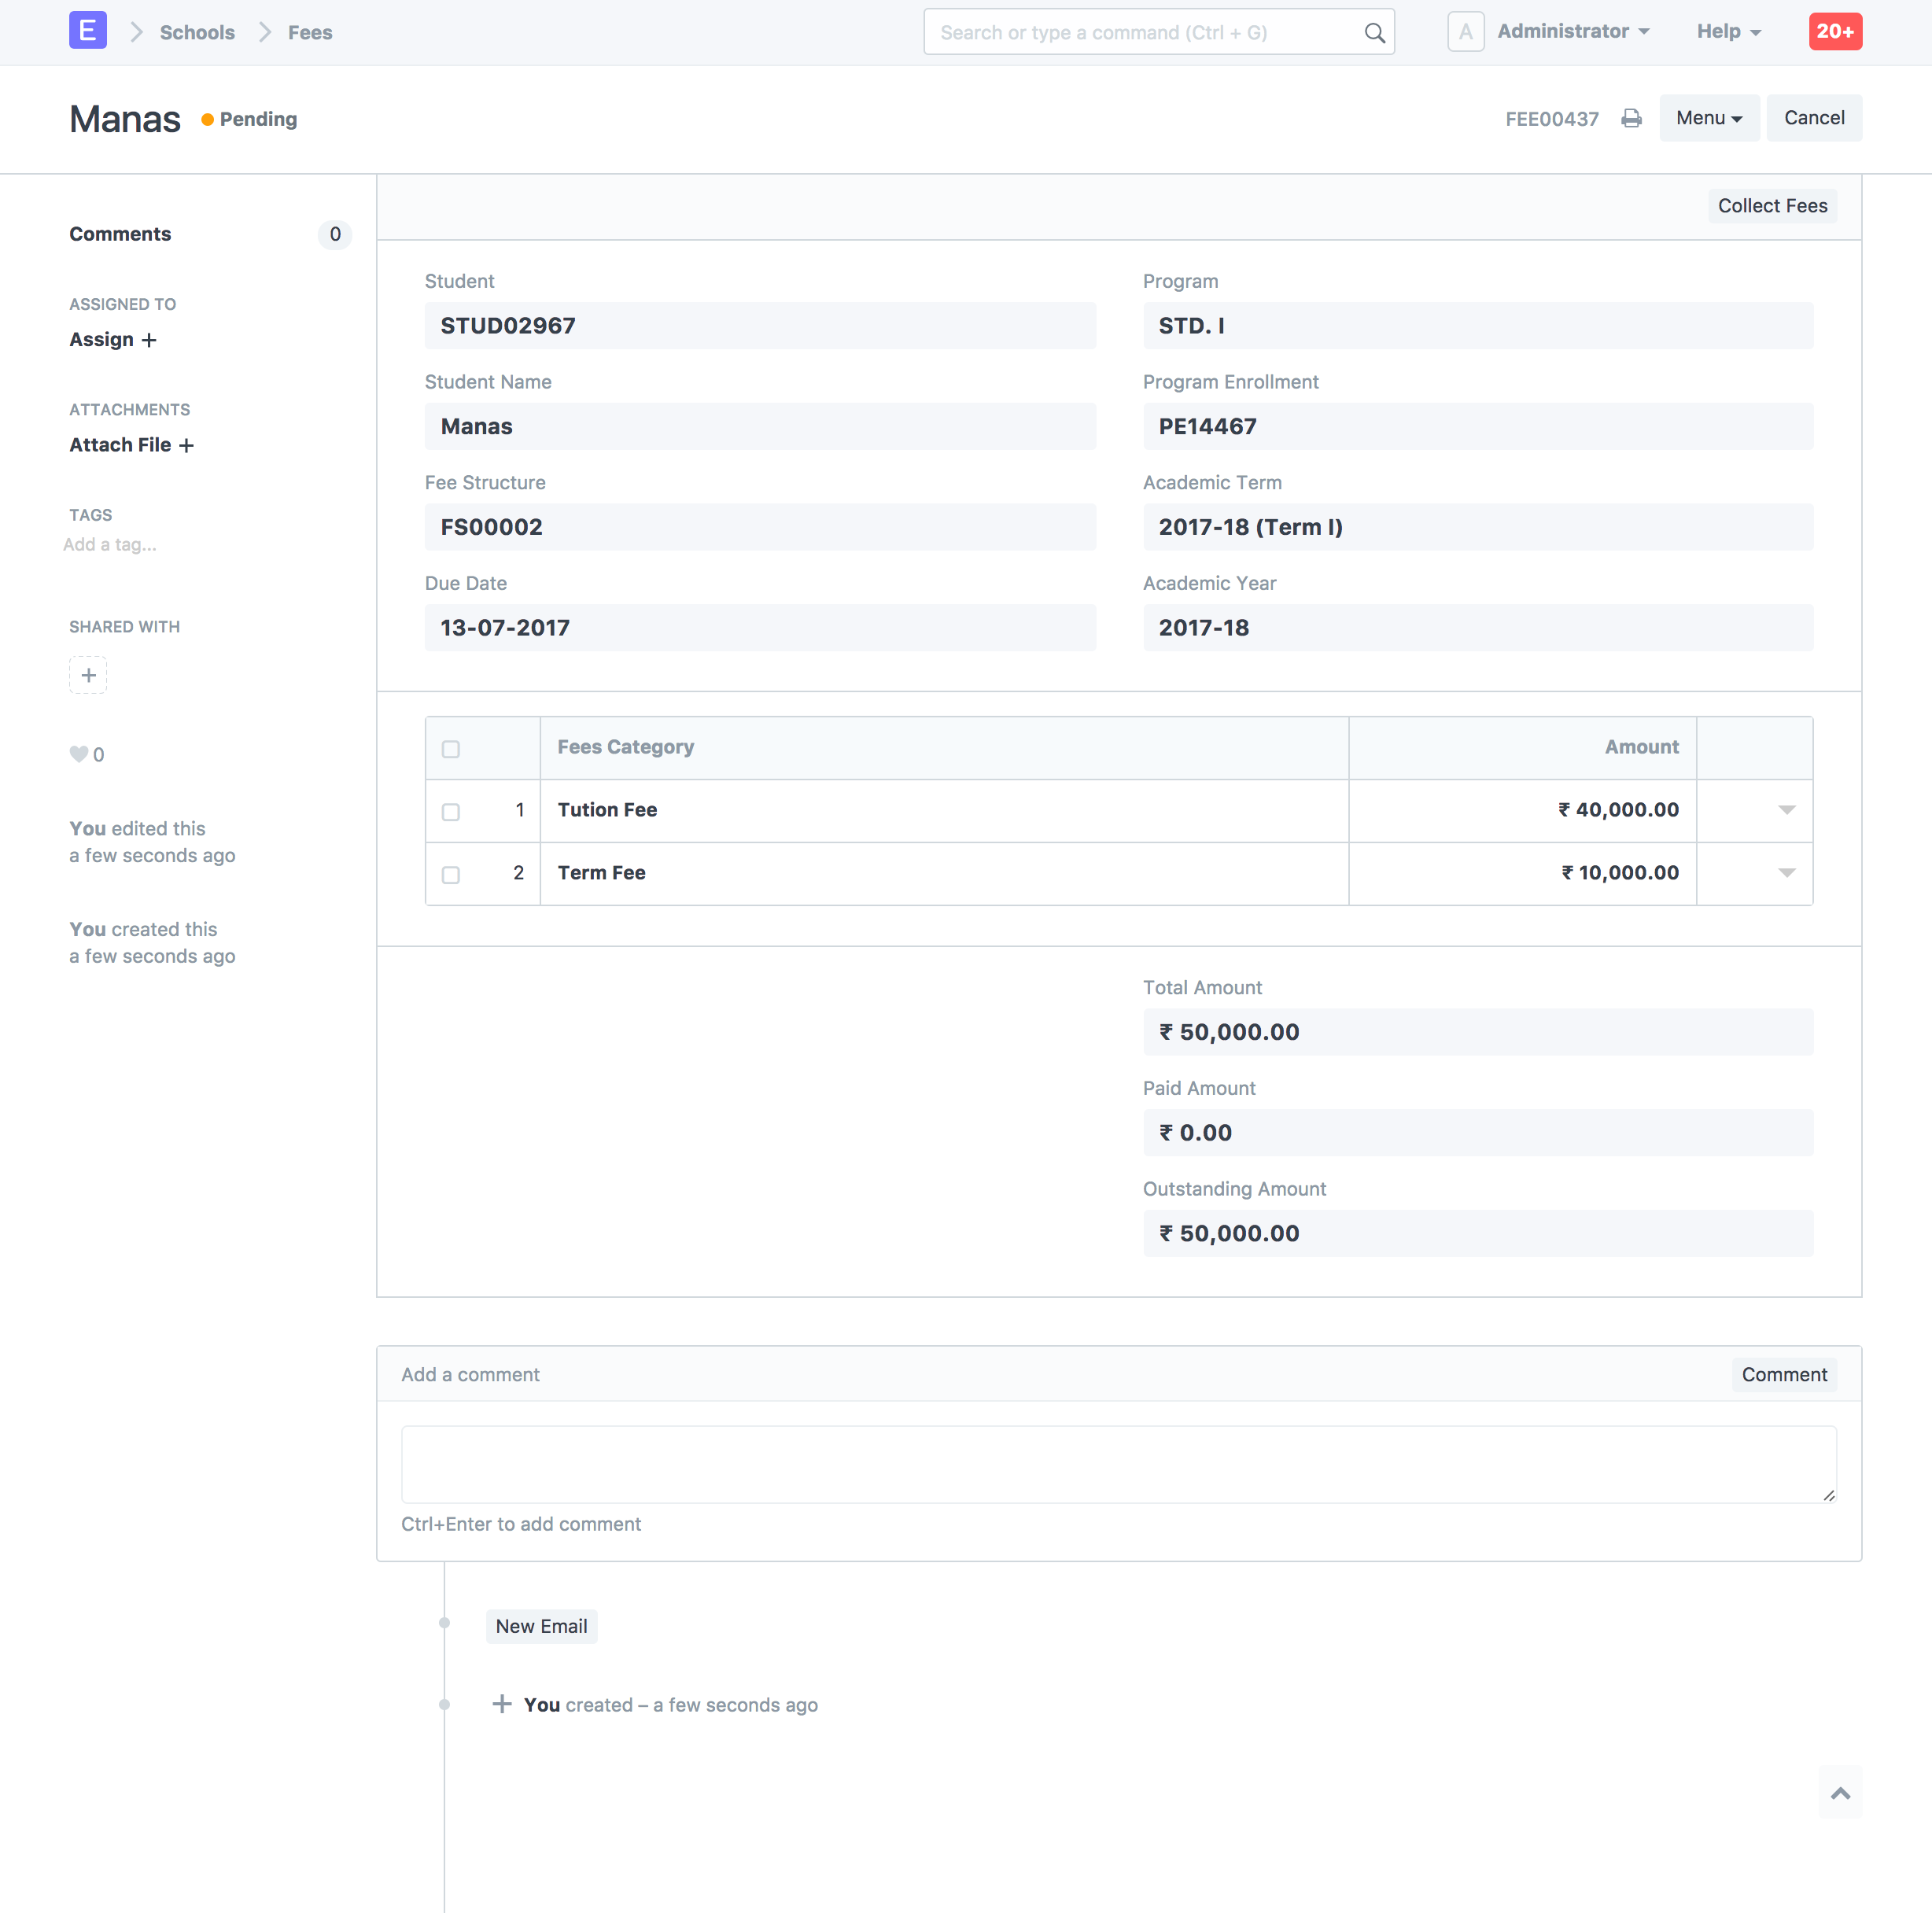The image size is (1932, 1913).
Task: Navigate to Schools in the breadcrumb
Action: tap(197, 32)
